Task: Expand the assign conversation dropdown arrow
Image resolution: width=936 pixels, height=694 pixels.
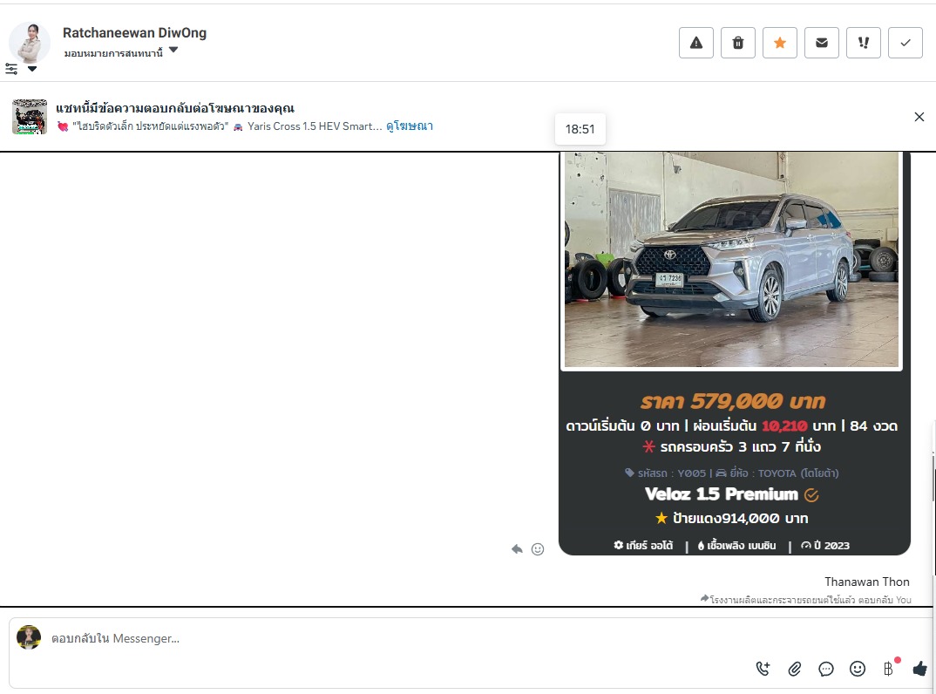Action: pyautogui.click(x=173, y=51)
